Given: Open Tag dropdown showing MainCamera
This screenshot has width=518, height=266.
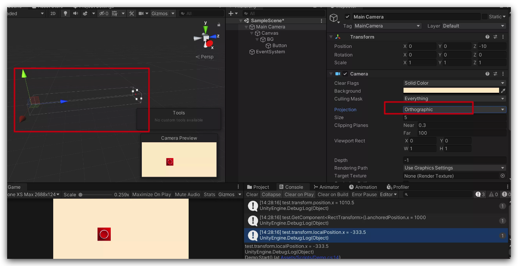Looking at the screenshot, I should click(387, 26).
